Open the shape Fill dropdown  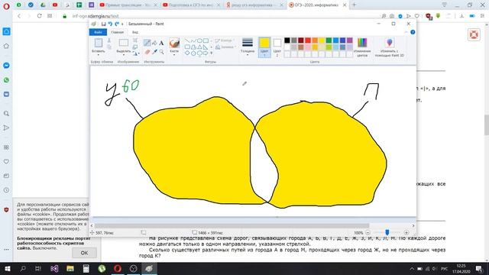click(x=225, y=47)
